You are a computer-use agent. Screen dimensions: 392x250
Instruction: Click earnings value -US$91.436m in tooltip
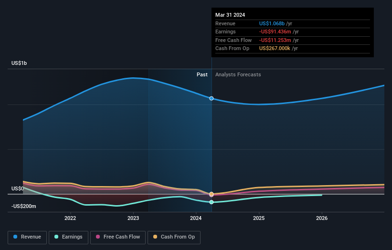275,31
